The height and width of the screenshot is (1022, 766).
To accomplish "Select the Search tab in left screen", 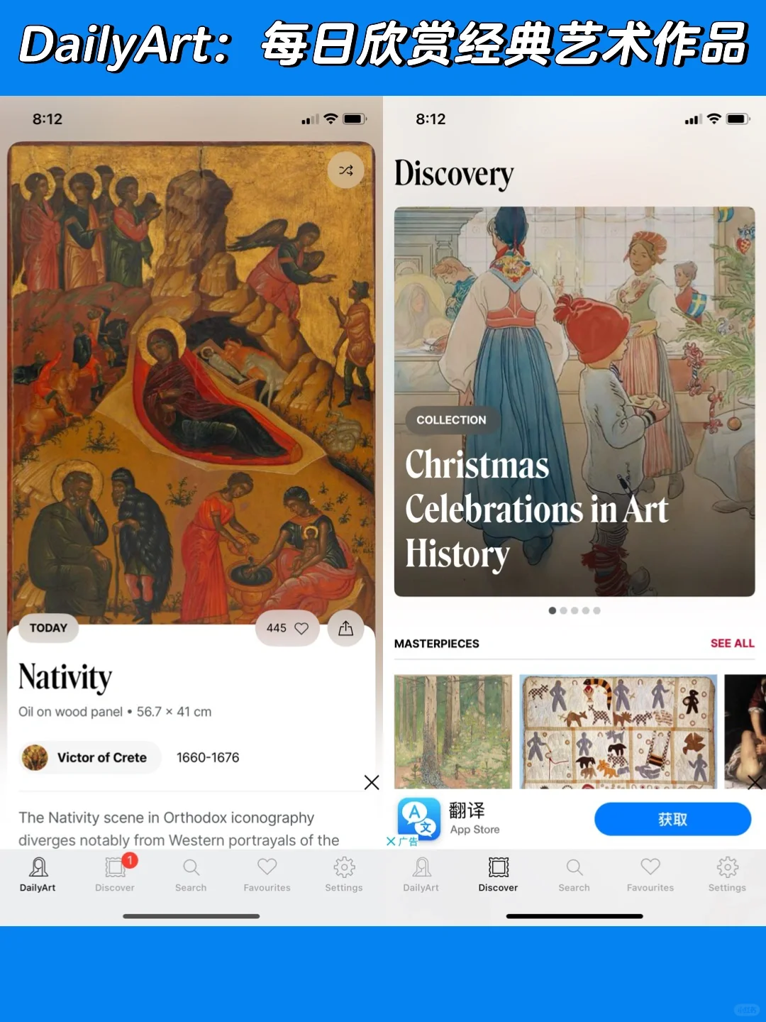I will [191, 874].
